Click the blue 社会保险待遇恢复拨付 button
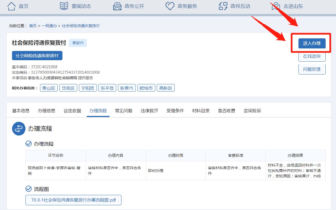336x210 pixels. point(37,55)
